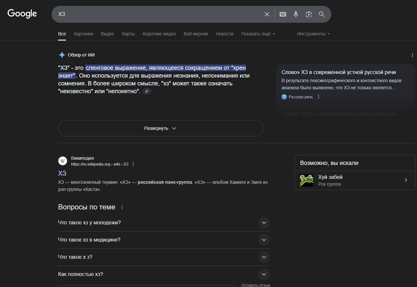The height and width of the screenshot is (287, 417).
Task: Open the Wikipedia result titled ХЗ
Action: click(x=62, y=173)
